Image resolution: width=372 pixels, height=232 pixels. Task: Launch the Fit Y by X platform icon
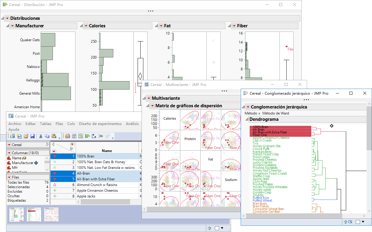pyautogui.click(x=94, y=136)
